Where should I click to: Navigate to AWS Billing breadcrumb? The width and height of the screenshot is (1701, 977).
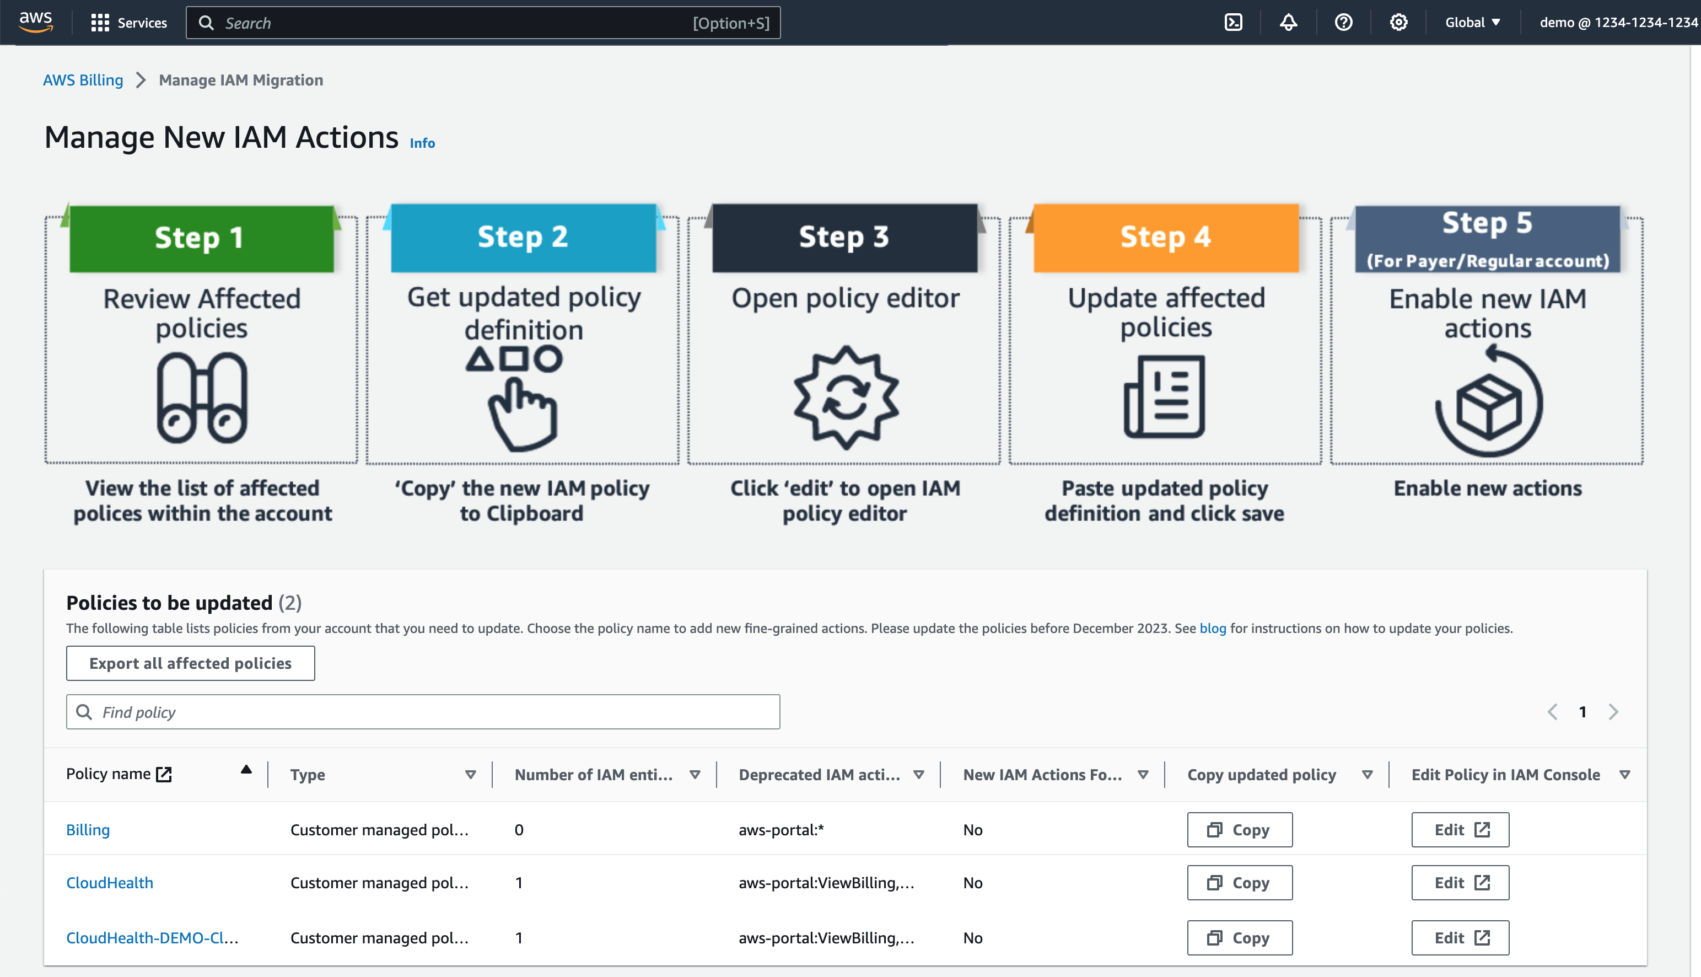83,80
